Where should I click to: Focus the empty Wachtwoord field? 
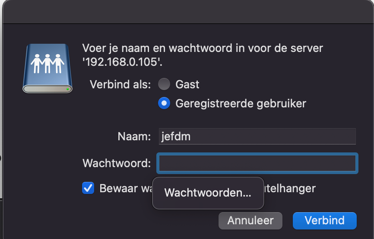pyautogui.click(x=257, y=163)
